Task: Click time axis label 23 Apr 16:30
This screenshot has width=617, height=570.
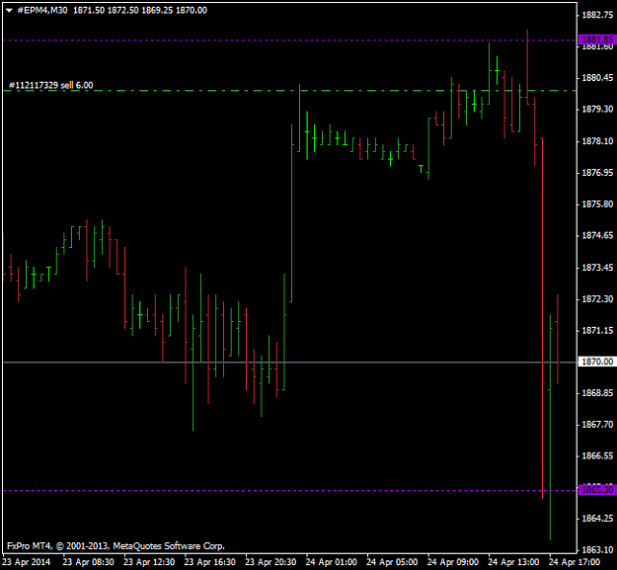Action: coord(209,562)
